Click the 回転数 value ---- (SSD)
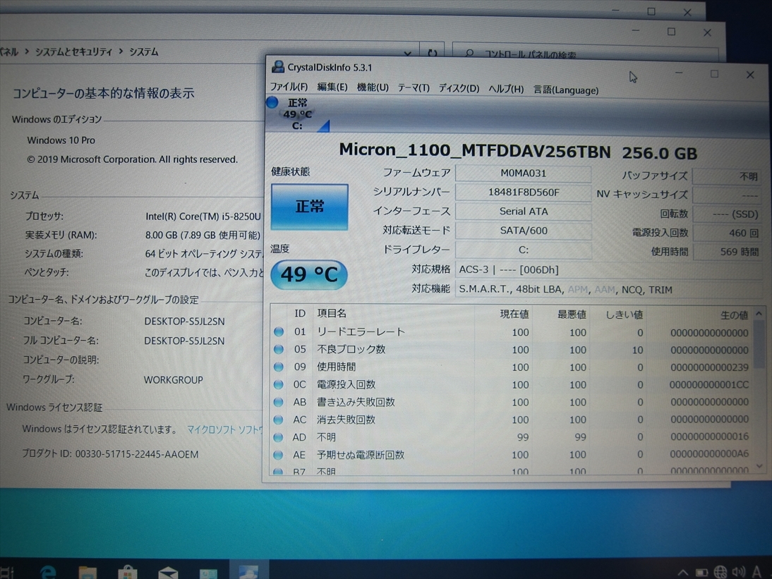The image size is (772, 579). tap(728, 214)
